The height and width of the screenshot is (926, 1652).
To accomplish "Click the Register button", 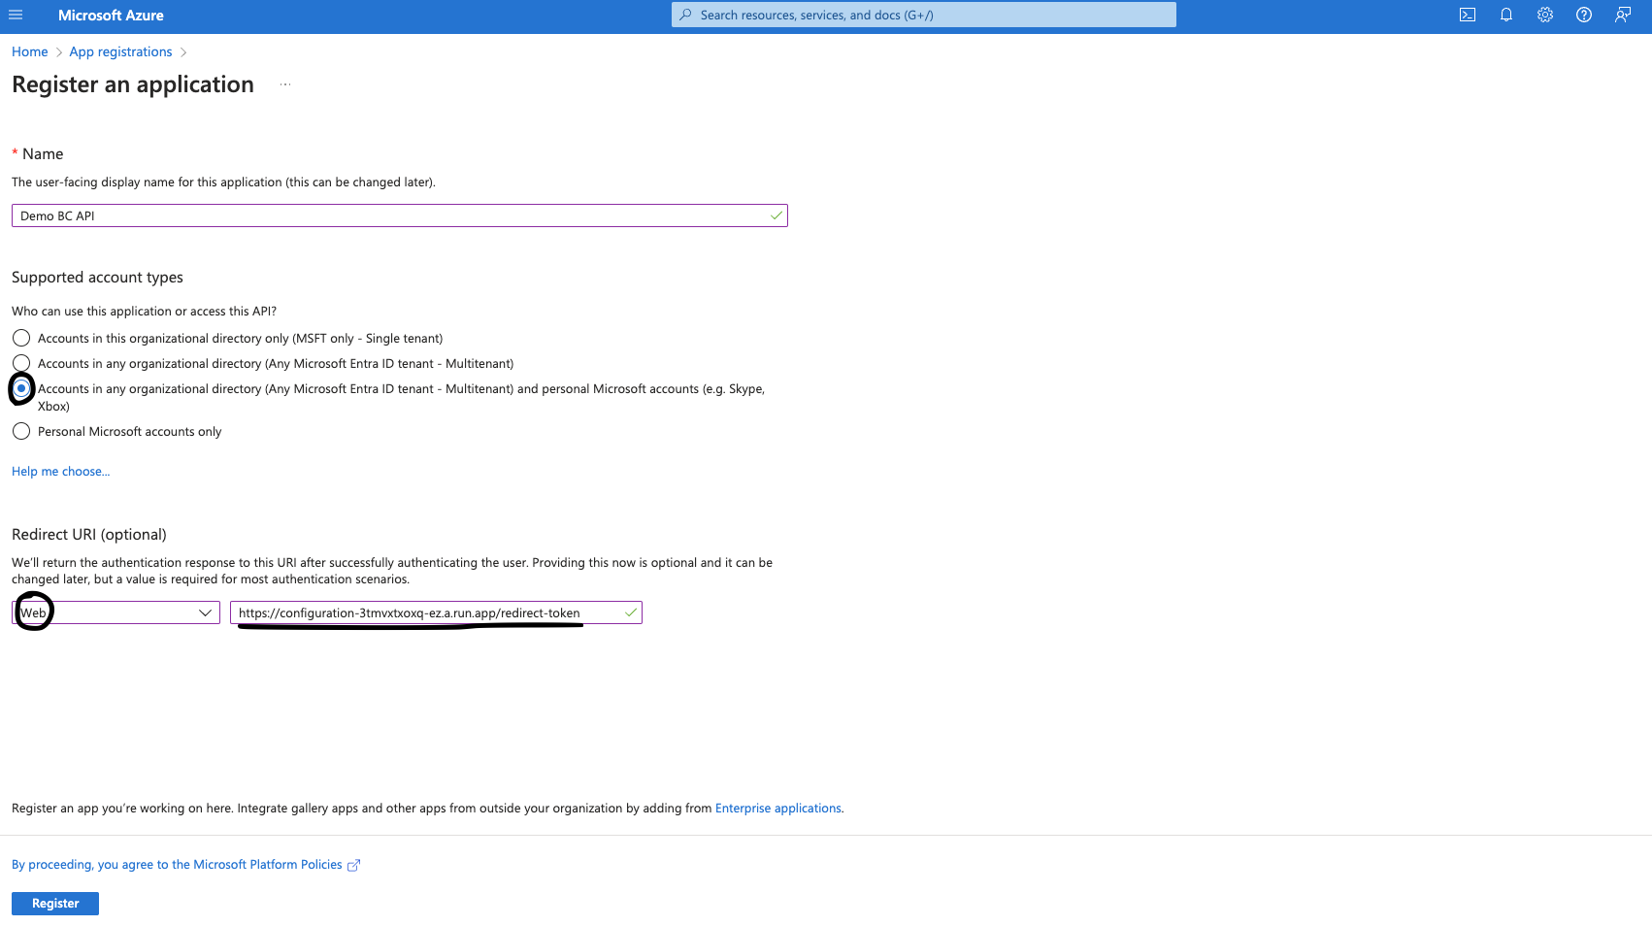I will (55, 904).
